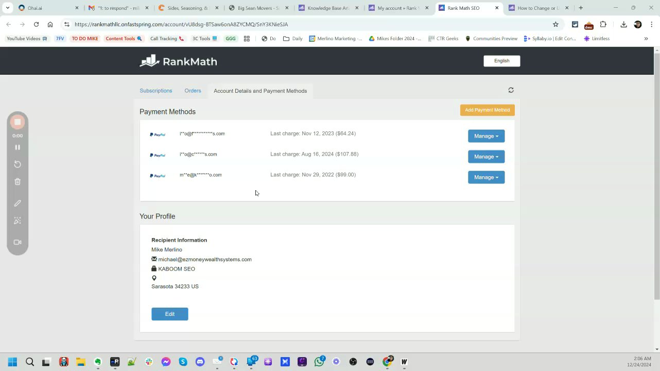The image size is (660, 371).
Task: Delete the recording with the trash icon
Action: [x=18, y=182]
